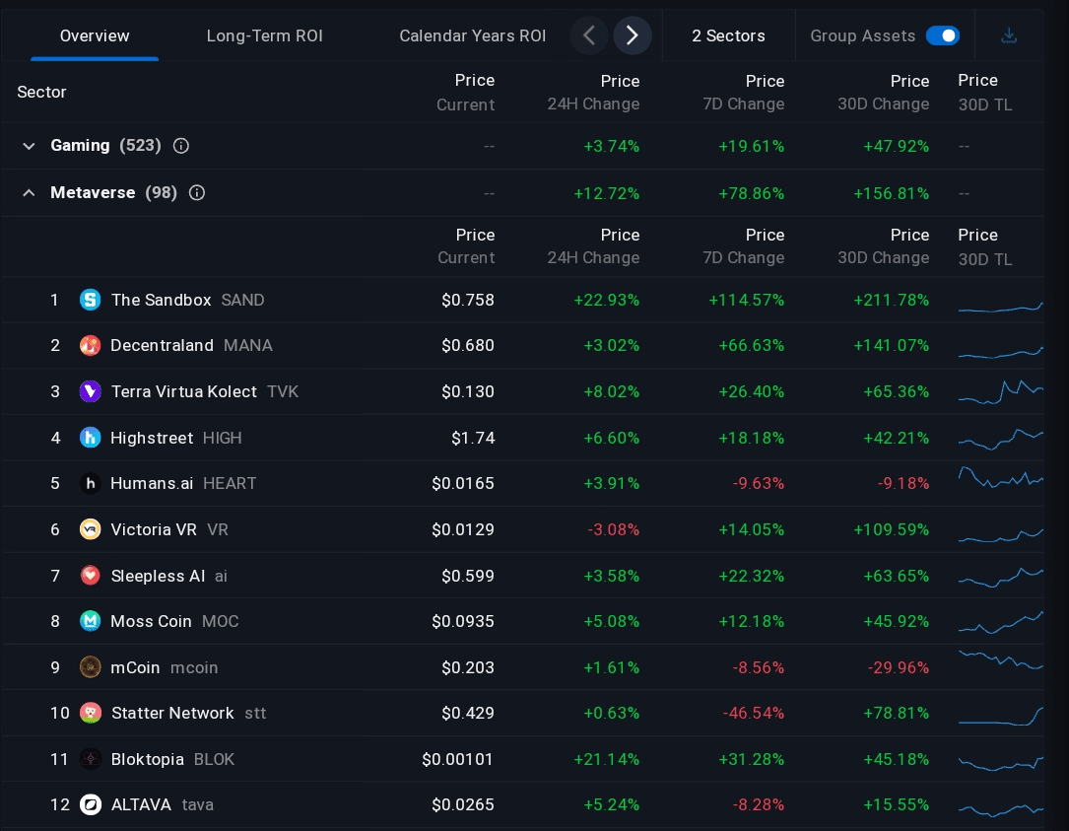Open the 2 Sectors selector
This screenshot has width=1069, height=831.
click(x=729, y=35)
